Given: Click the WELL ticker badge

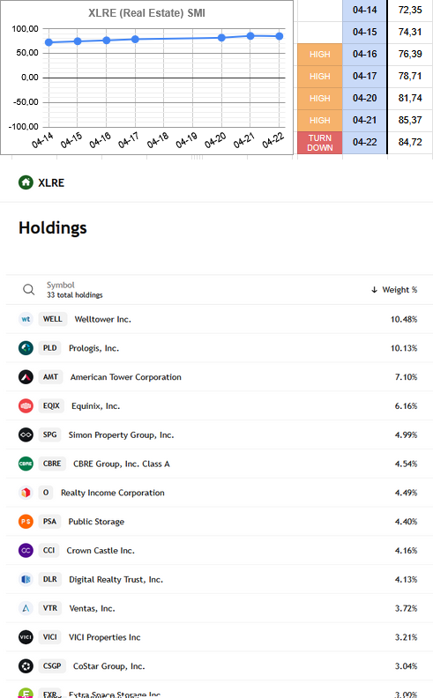Looking at the screenshot, I should tap(53, 319).
